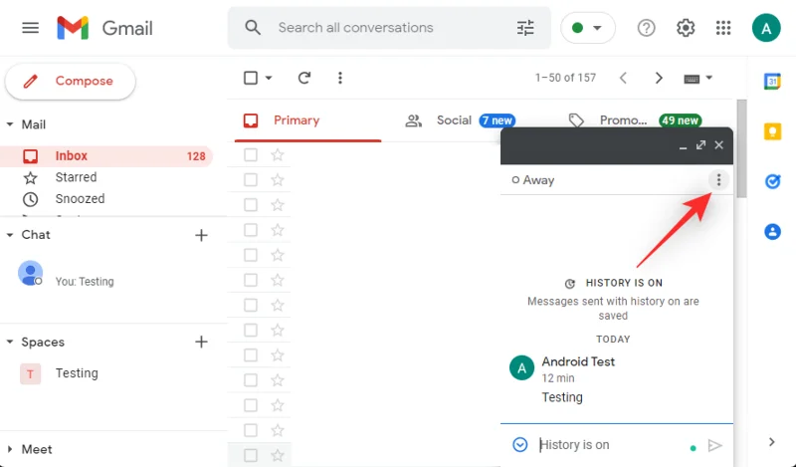
Task: Start a new chat with plus icon
Action: pos(201,235)
